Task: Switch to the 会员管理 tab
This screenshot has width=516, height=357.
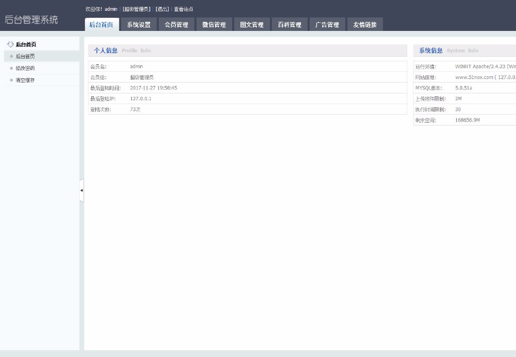Action: (x=176, y=24)
